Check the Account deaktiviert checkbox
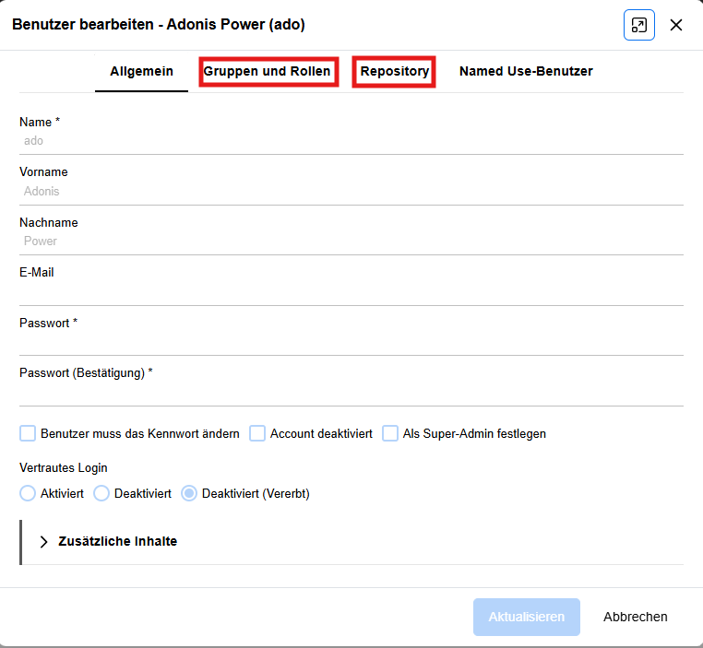703x648 pixels. click(257, 433)
